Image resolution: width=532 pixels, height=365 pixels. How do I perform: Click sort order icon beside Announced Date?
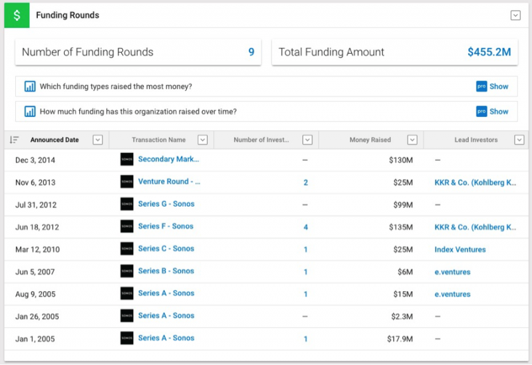coord(14,140)
